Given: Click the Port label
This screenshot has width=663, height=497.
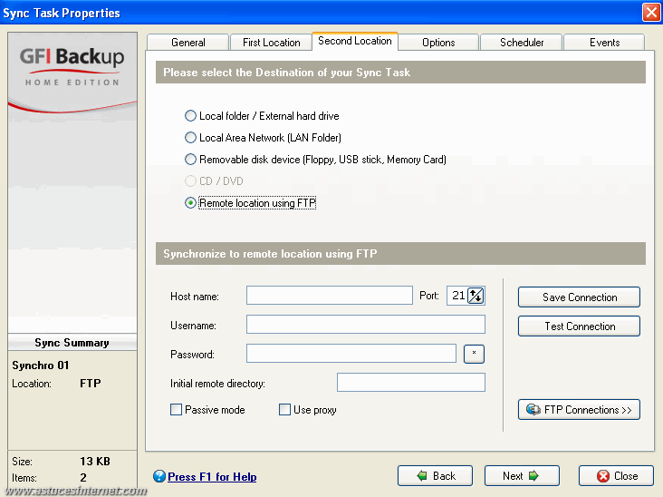Looking at the screenshot, I should (x=429, y=296).
